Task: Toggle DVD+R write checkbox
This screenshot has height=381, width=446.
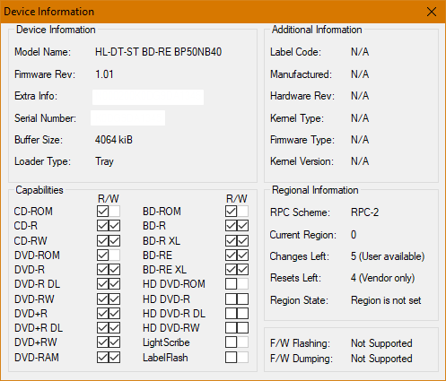Action: 115,314
